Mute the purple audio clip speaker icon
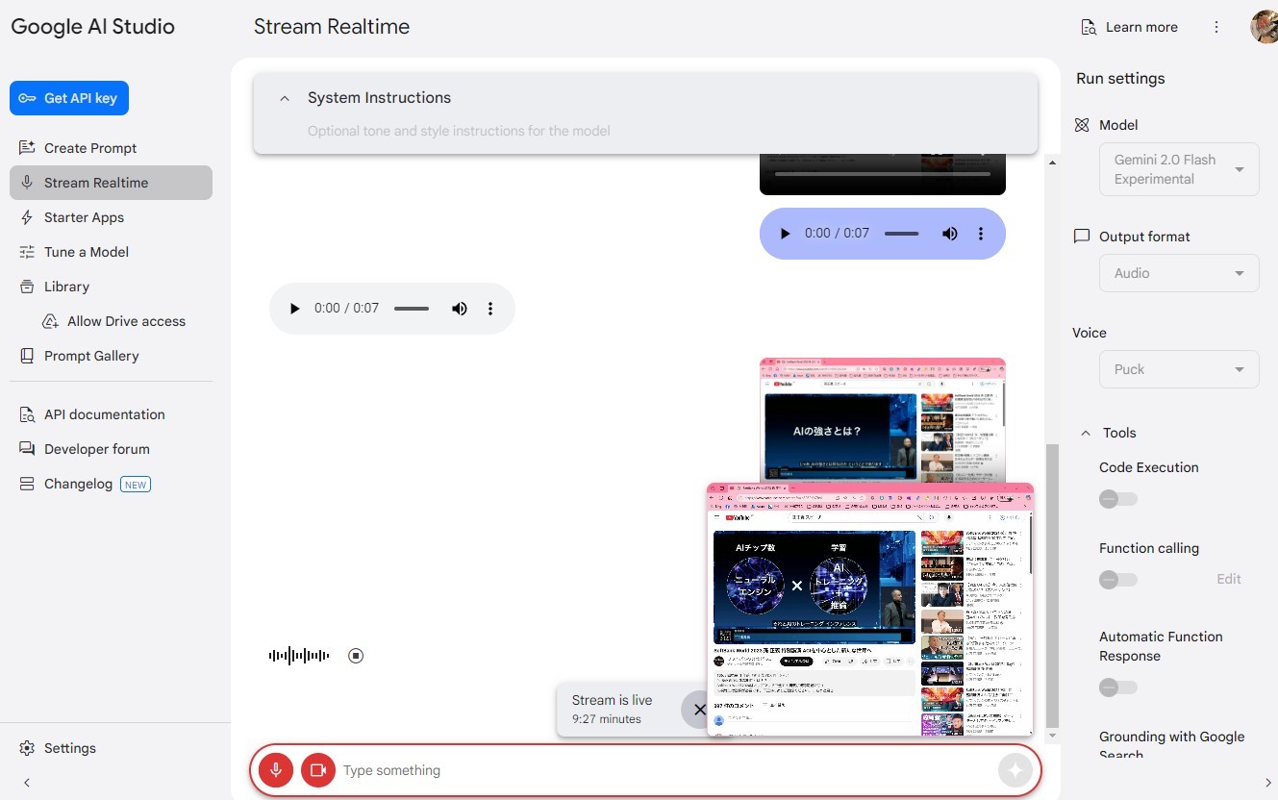The height and width of the screenshot is (800, 1278). [950, 234]
